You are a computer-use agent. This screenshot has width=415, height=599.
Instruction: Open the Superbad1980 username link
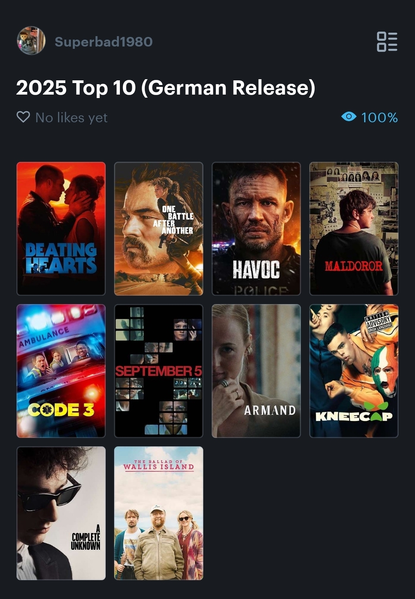click(104, 42)
